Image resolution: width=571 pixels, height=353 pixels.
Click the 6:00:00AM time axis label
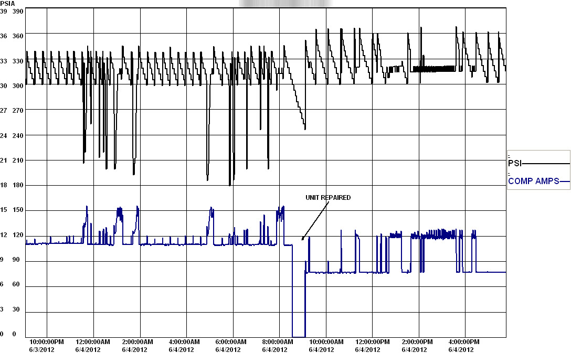(x=230, y=342)
